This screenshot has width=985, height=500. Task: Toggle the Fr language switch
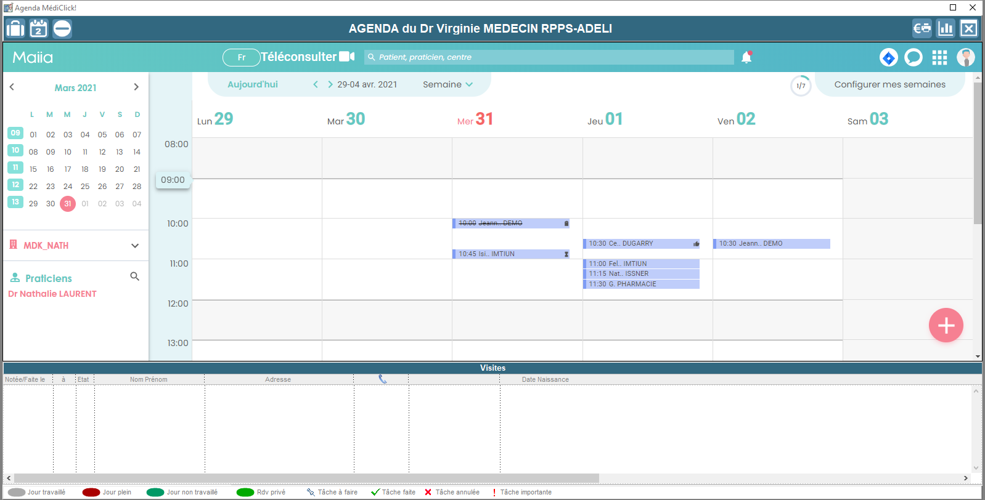tap(242, 57)
